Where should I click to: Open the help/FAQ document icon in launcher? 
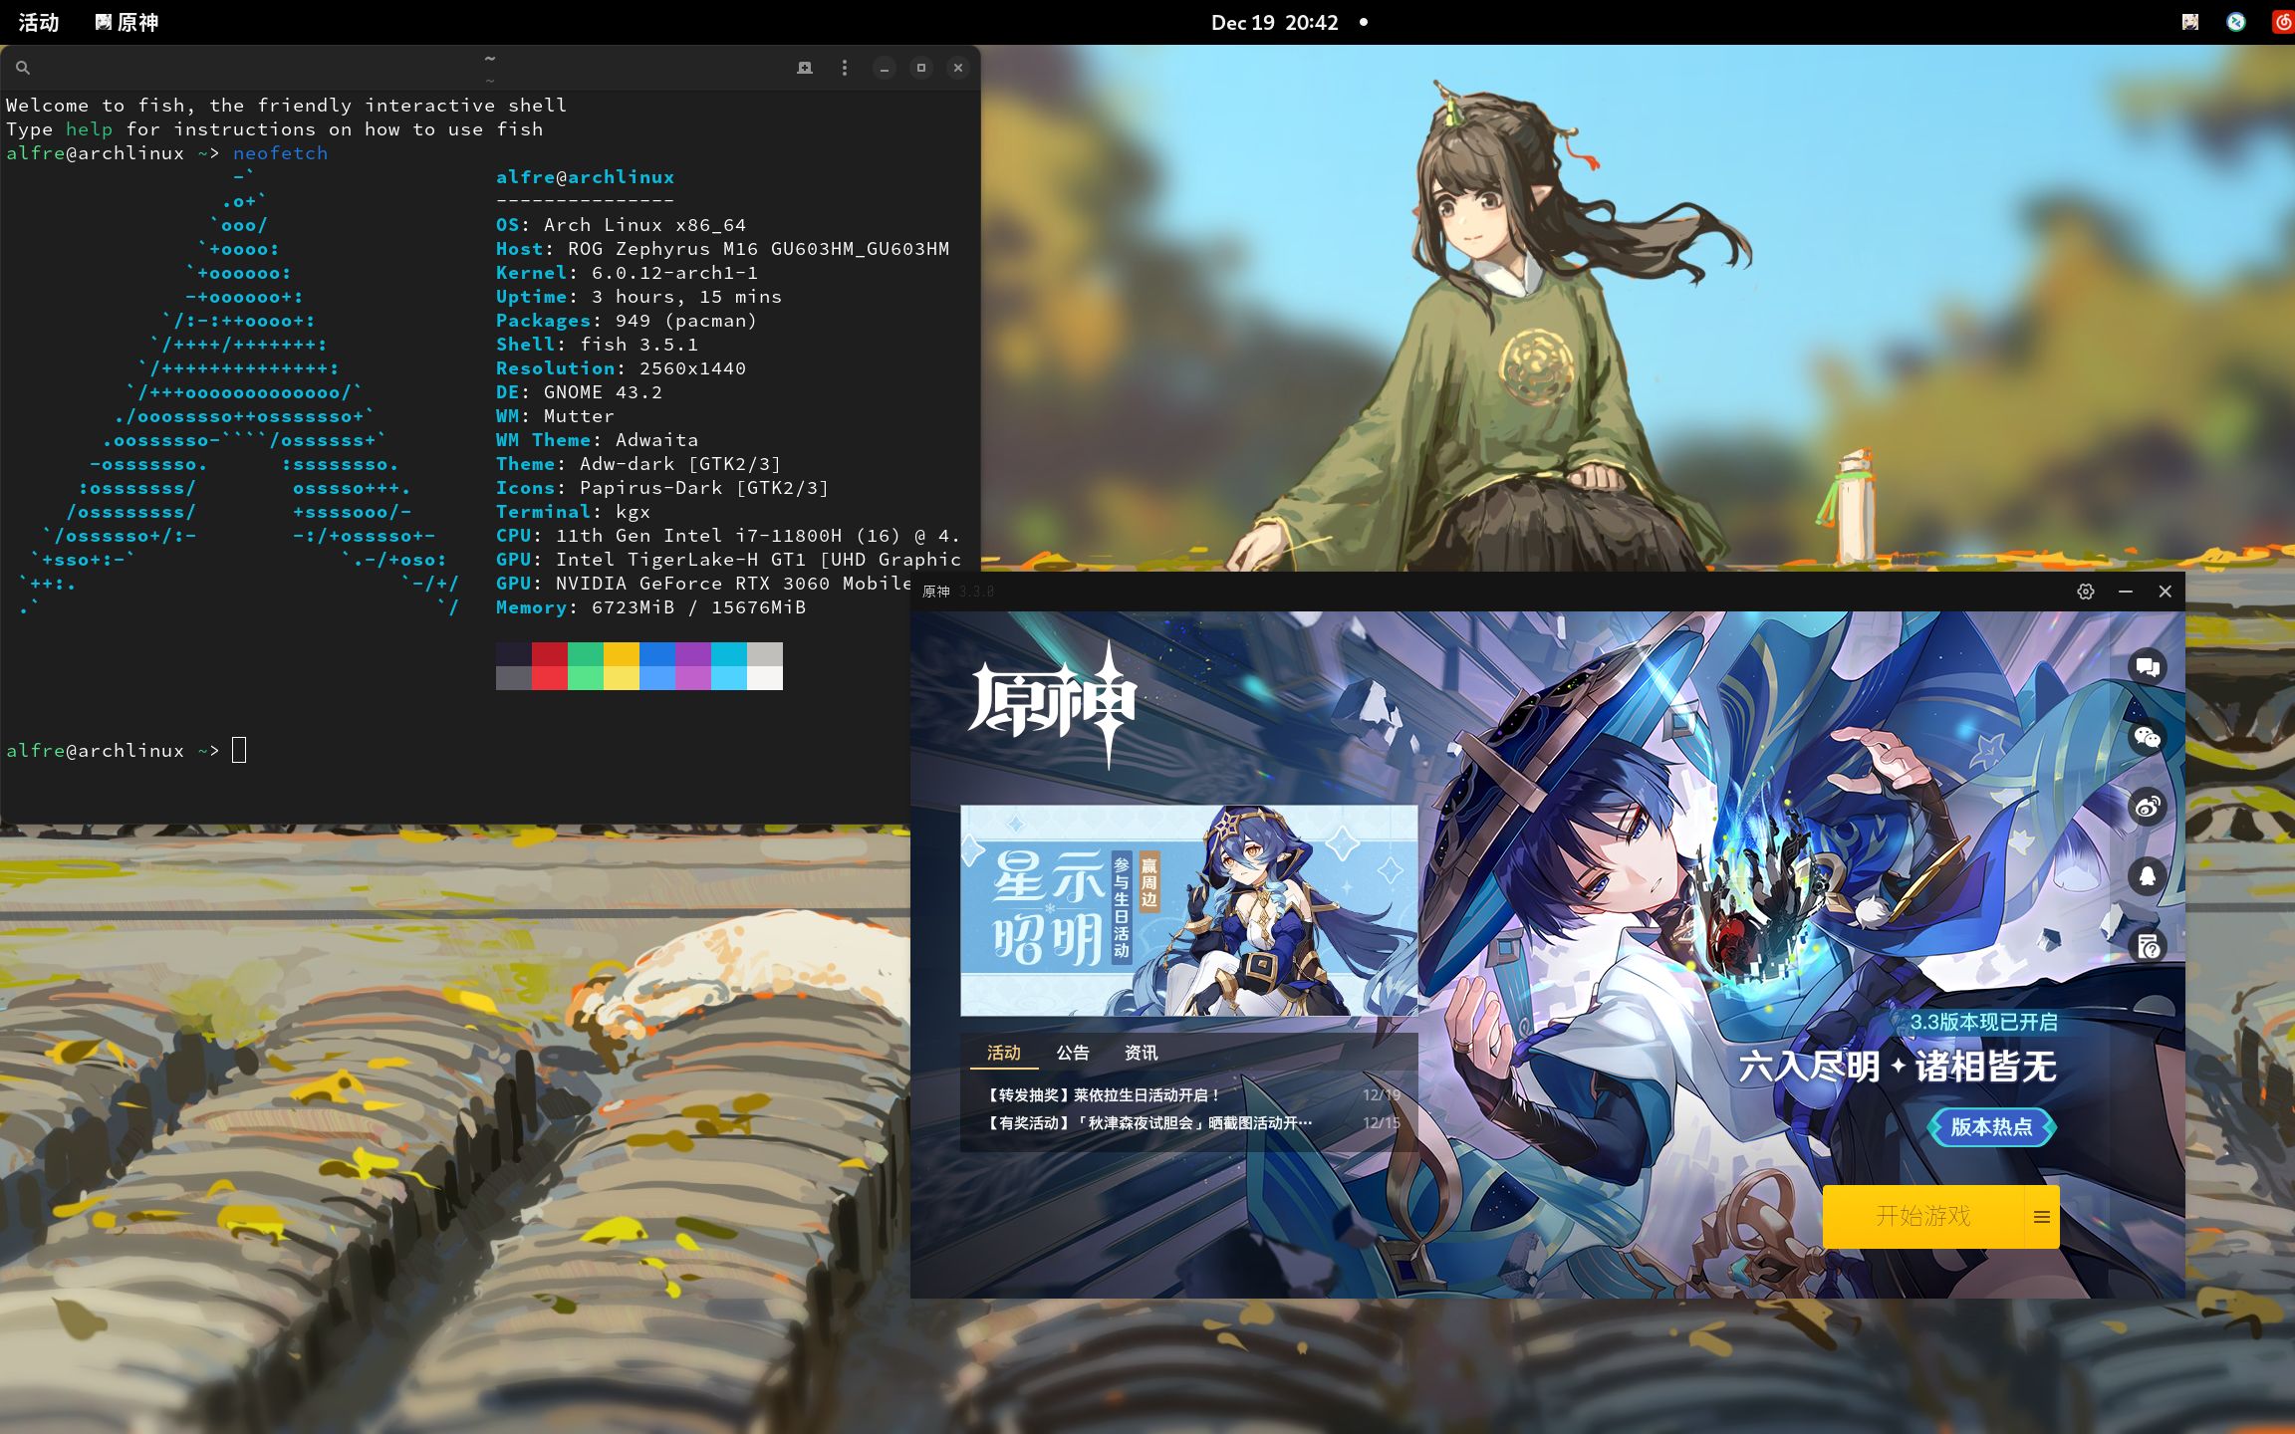[2148, 946]
